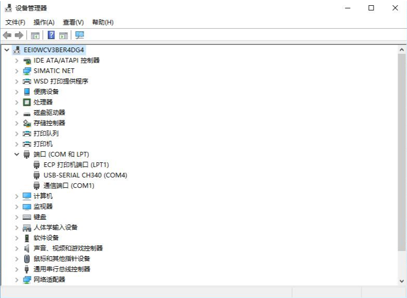Expand the IDE ATA/ATAPI 控制器 node

pos(17,60)
